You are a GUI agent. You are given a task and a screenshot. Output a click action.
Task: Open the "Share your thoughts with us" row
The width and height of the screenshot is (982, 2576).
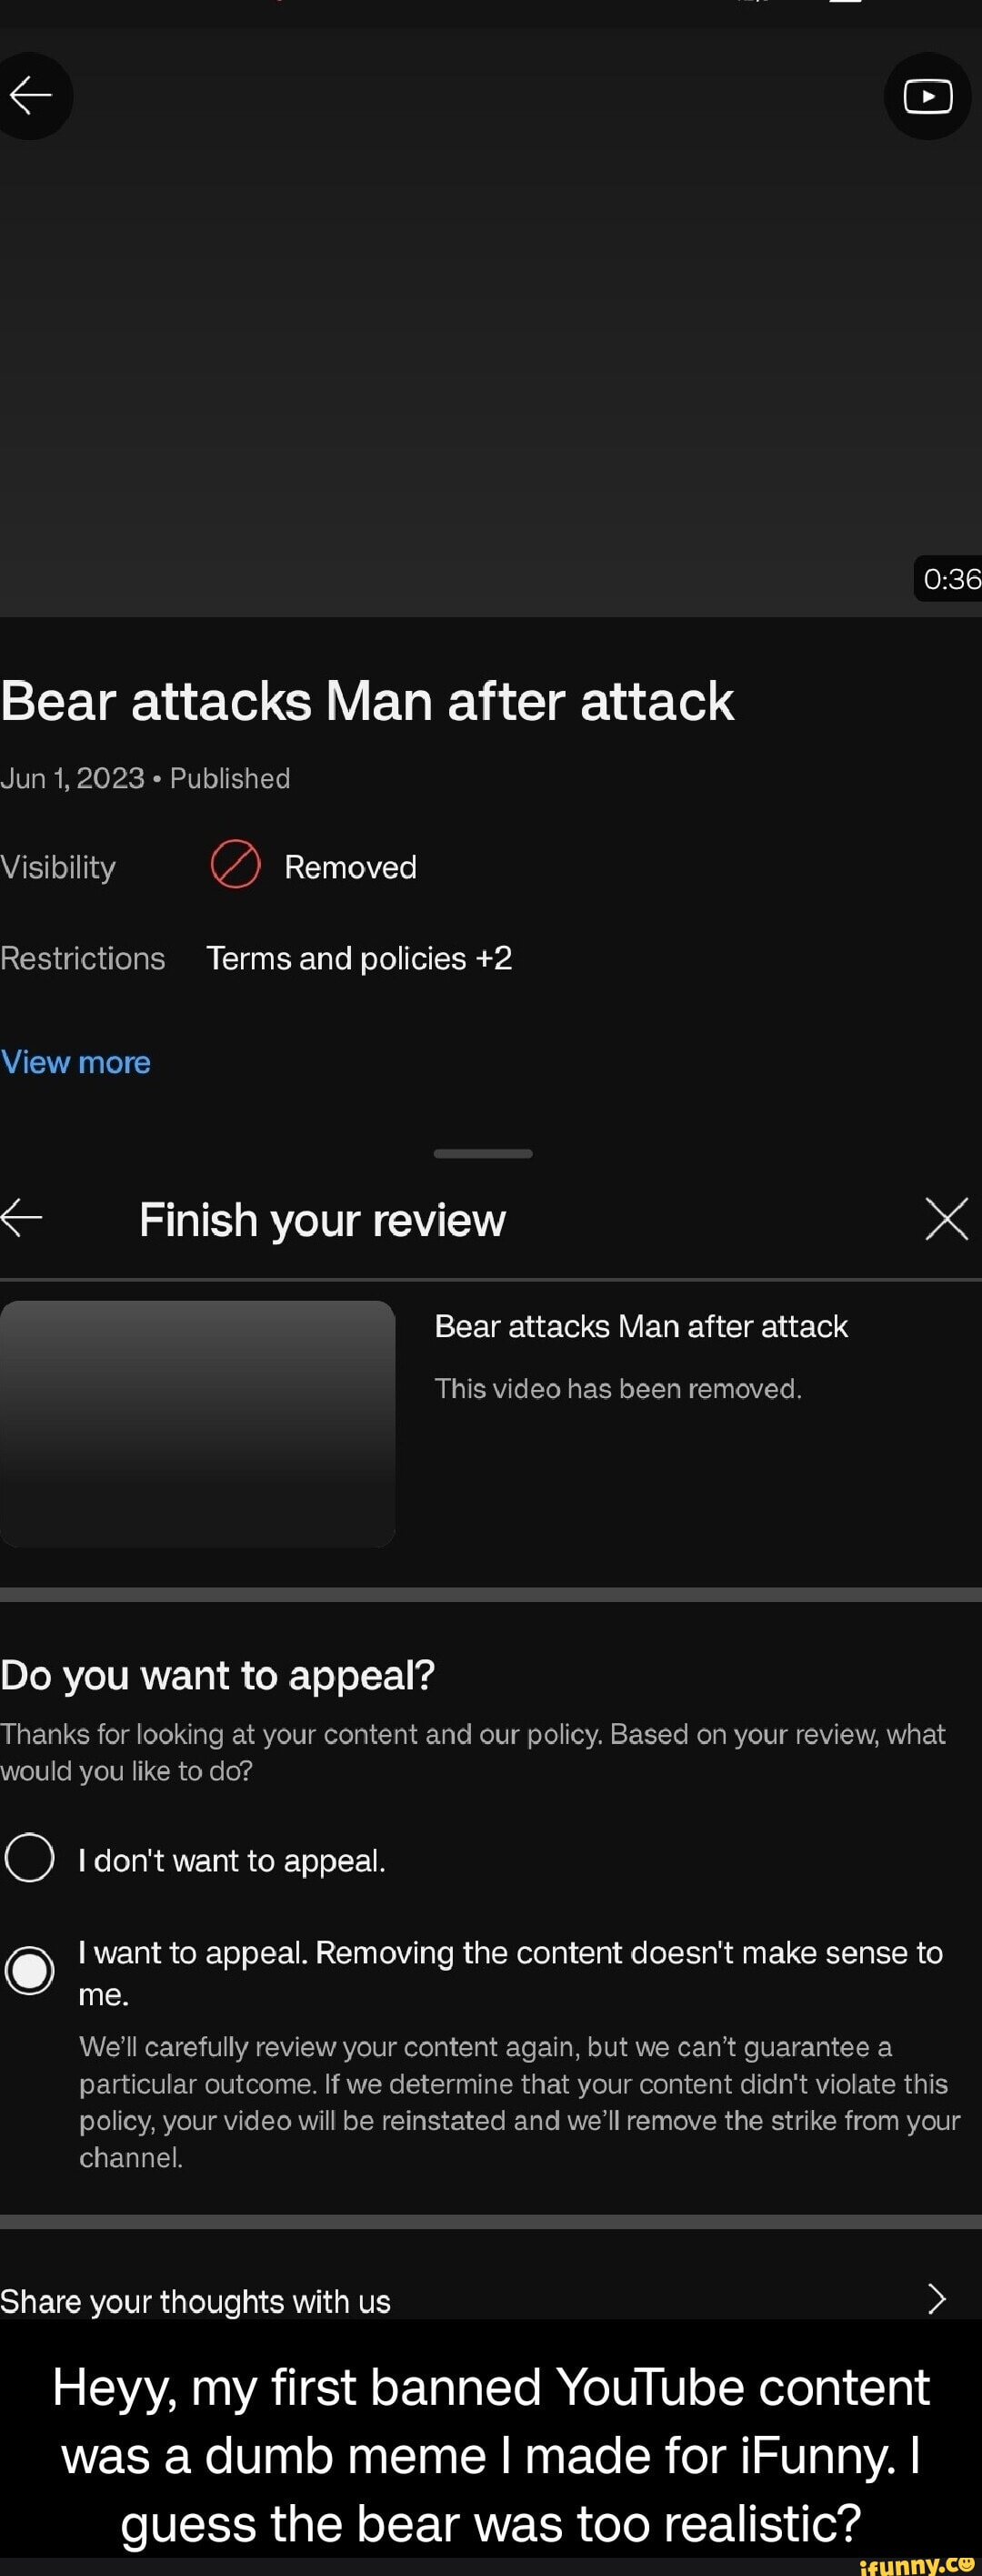coord(490,2300)
